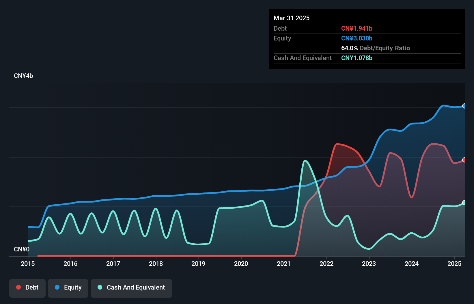474x304 pixels.
Task: Click the teal Cash endpoint marker
Action: click(x=464, y=203)
